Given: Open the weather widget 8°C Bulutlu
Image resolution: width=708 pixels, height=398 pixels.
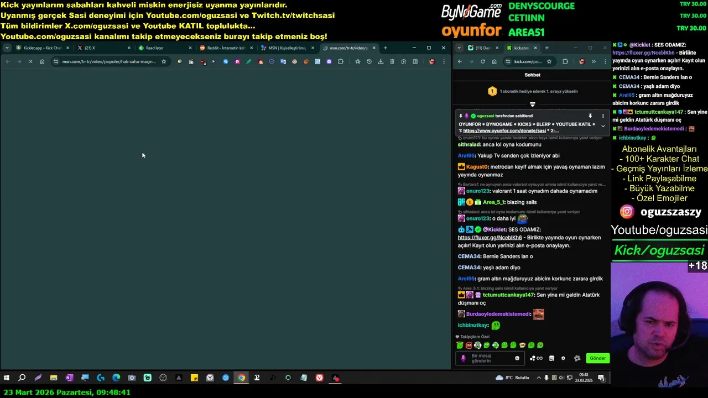Looking at the screenshot, I should (x=513, y=378).
